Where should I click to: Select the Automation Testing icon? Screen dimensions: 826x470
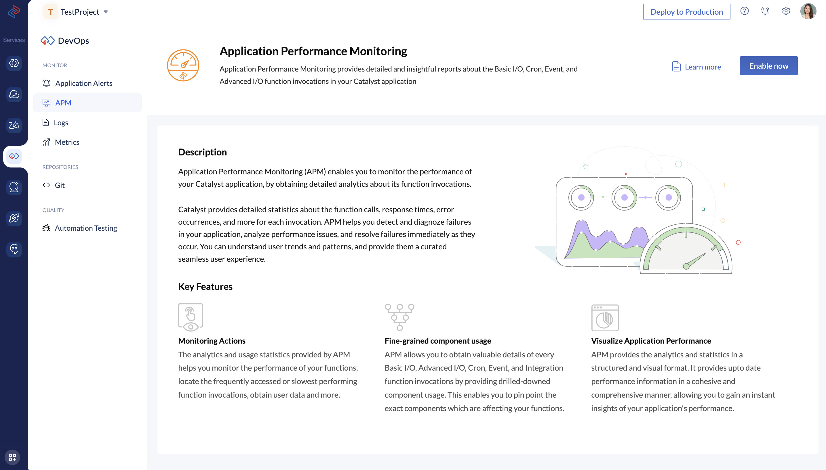click(x=47, y=228)
